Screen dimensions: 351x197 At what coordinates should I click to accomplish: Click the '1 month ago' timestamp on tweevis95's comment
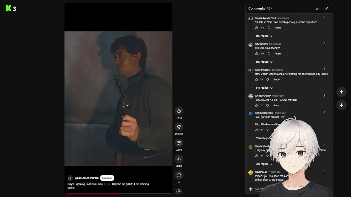tap(275, 44)
